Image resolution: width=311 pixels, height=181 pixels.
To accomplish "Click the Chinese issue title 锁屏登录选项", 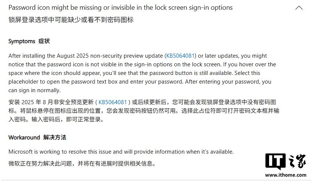I will coord(71,20).
